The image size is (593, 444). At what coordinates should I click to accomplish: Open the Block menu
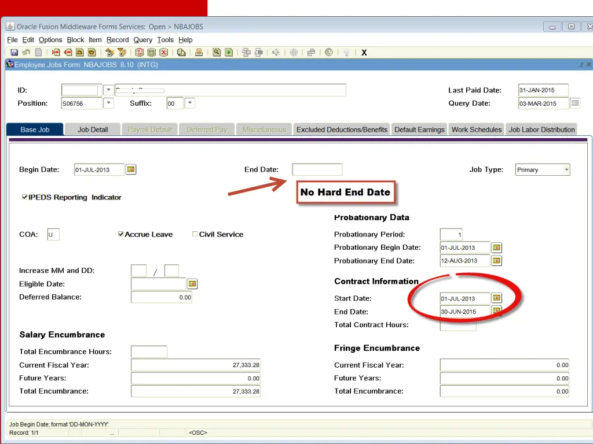[x=75, y=40]
